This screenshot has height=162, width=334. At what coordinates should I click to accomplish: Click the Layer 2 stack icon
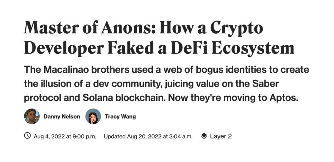(x=204, y=136)
